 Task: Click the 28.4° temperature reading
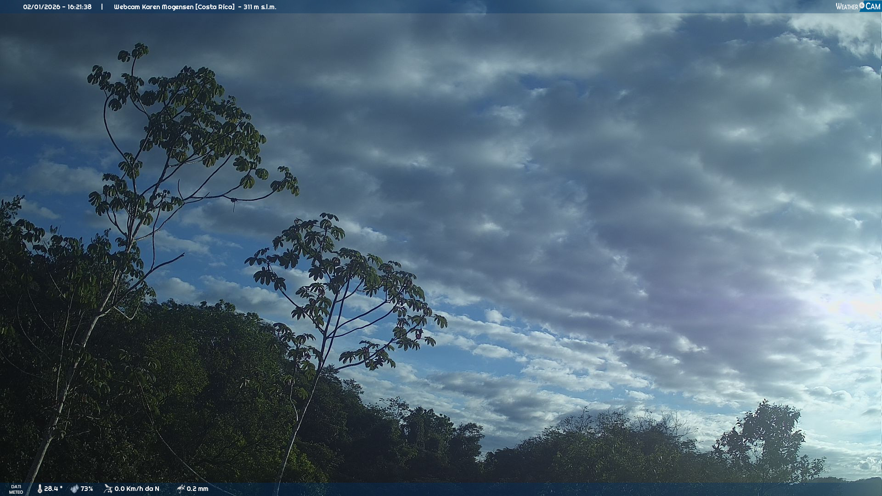53,489
